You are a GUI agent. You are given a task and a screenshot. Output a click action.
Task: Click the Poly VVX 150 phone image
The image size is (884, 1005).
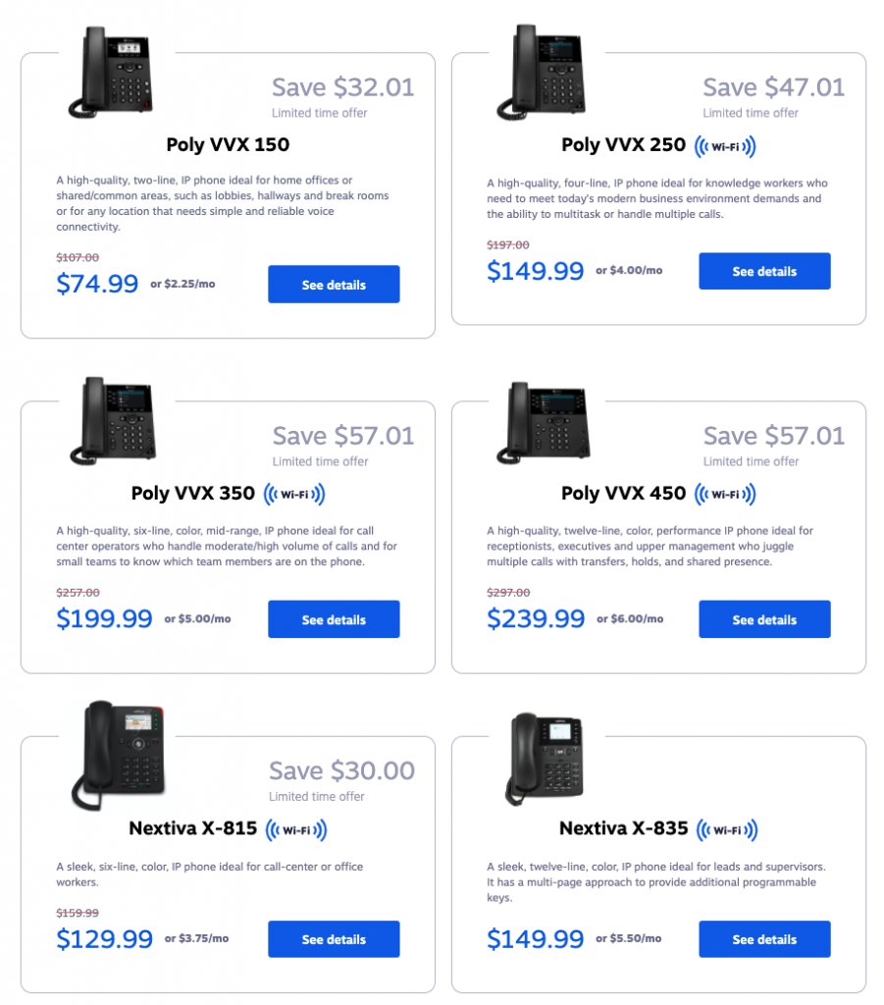[x=110, y=71]
